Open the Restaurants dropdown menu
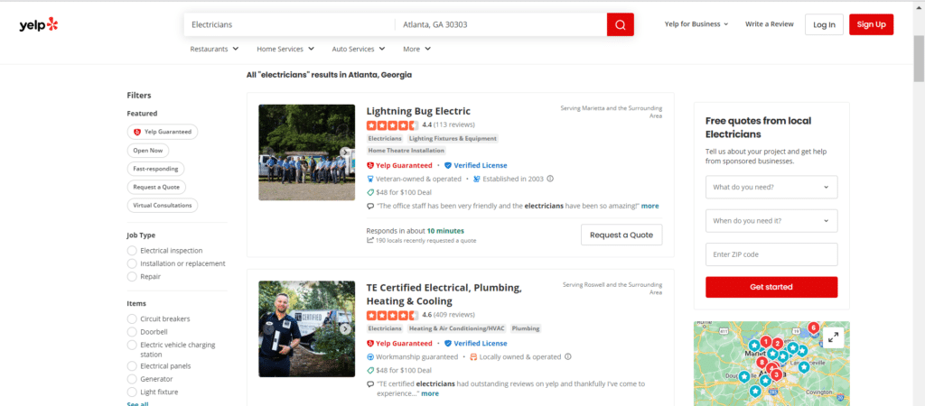 click(x=214, y=49)
